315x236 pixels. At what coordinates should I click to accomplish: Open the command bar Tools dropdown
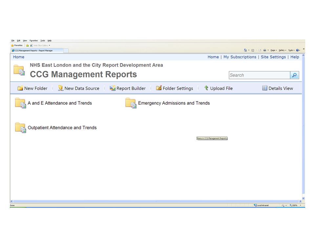point(291,50)
